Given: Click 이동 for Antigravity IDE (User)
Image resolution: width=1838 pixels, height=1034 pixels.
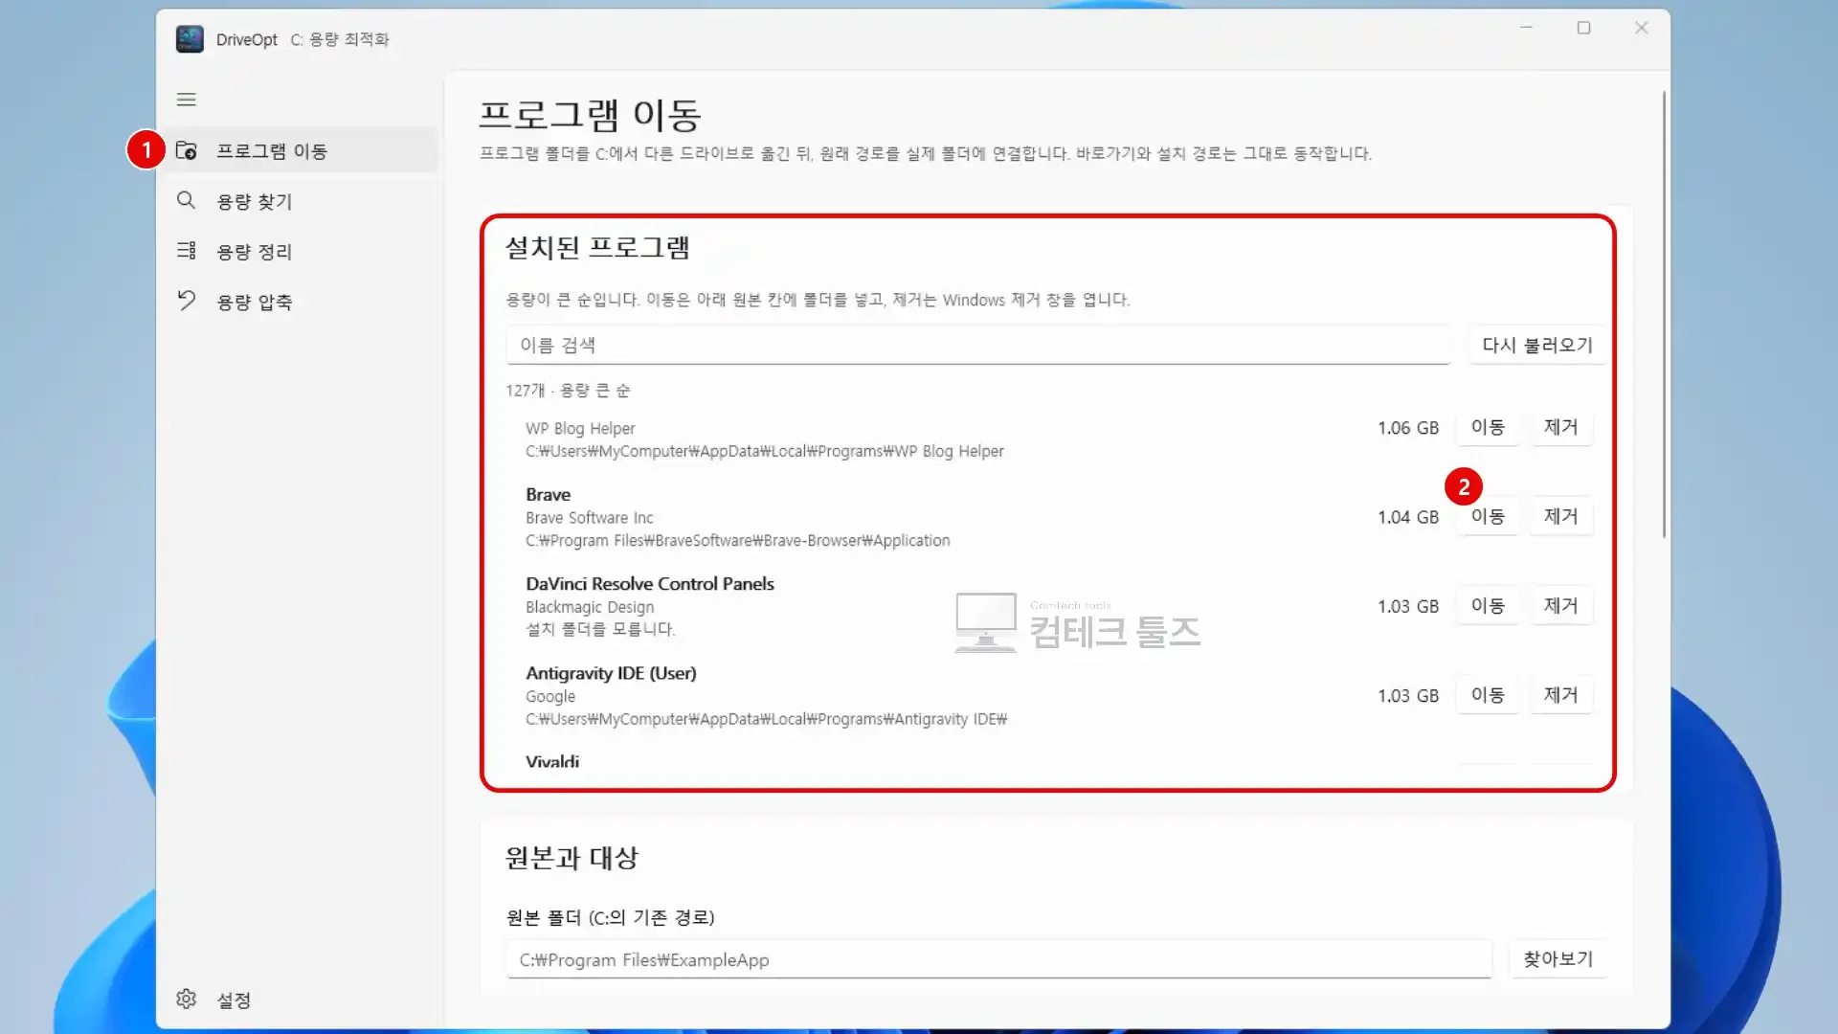Looking at the screenshot, I should (x=1488, y=695).
